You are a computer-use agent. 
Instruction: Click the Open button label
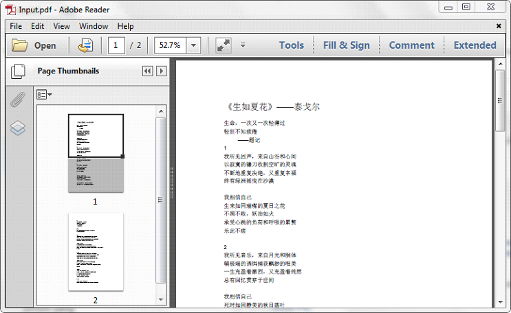(x=45, y=45)
